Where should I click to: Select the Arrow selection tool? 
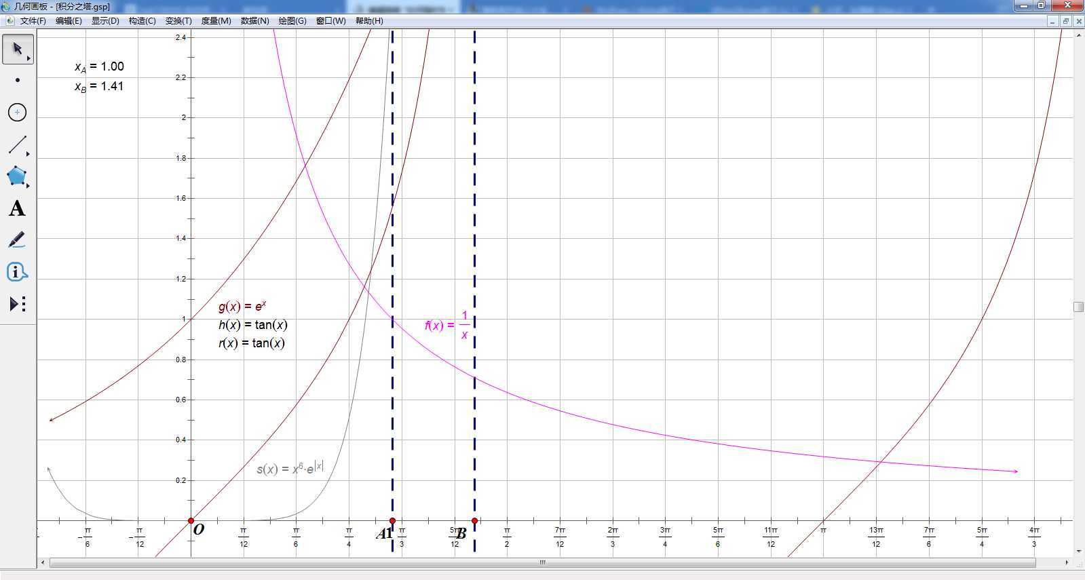pyautogui.click(x=18, y=49)
